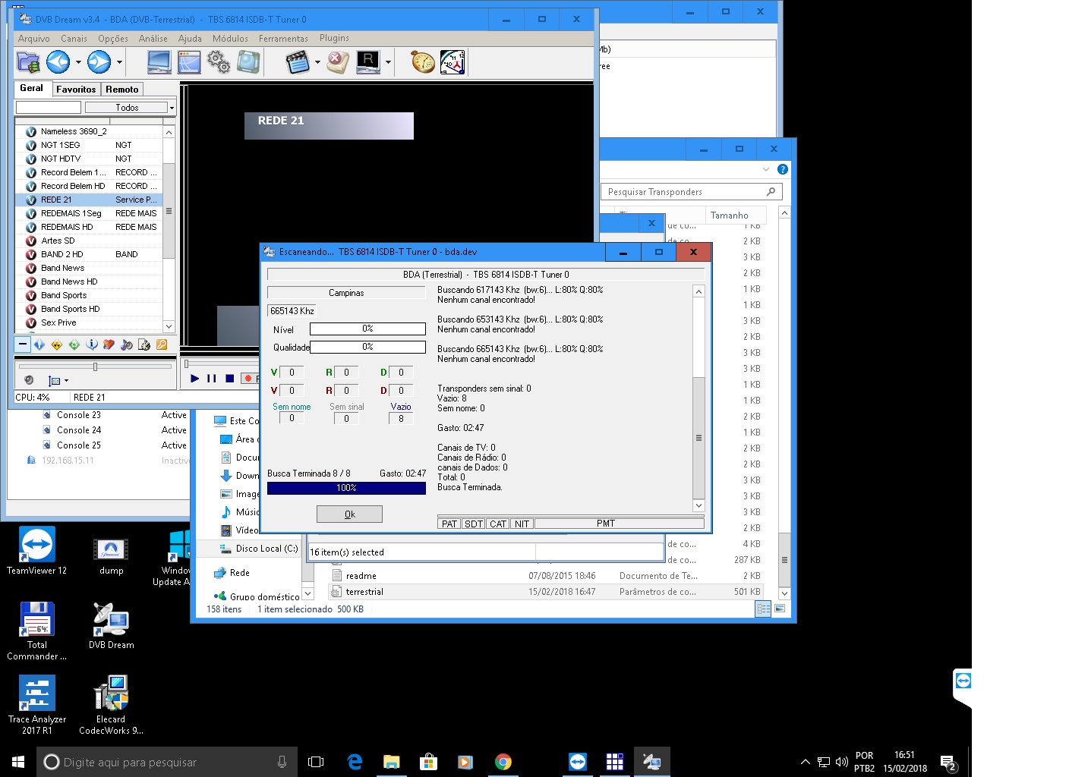Open Trace Analyzer 2017 R1 desktop icon

pyautogui.click(x=36, y=704)
